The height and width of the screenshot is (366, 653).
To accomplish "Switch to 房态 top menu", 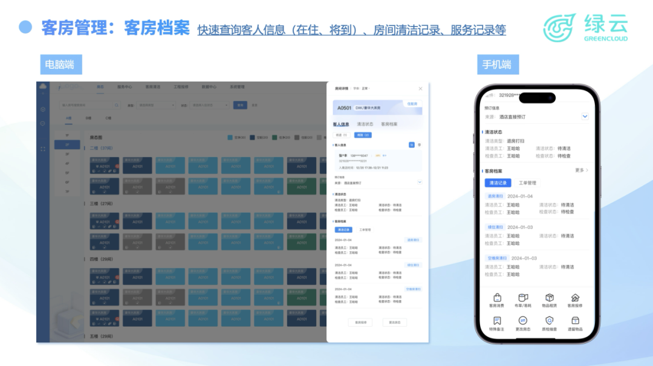I will 100,87.
